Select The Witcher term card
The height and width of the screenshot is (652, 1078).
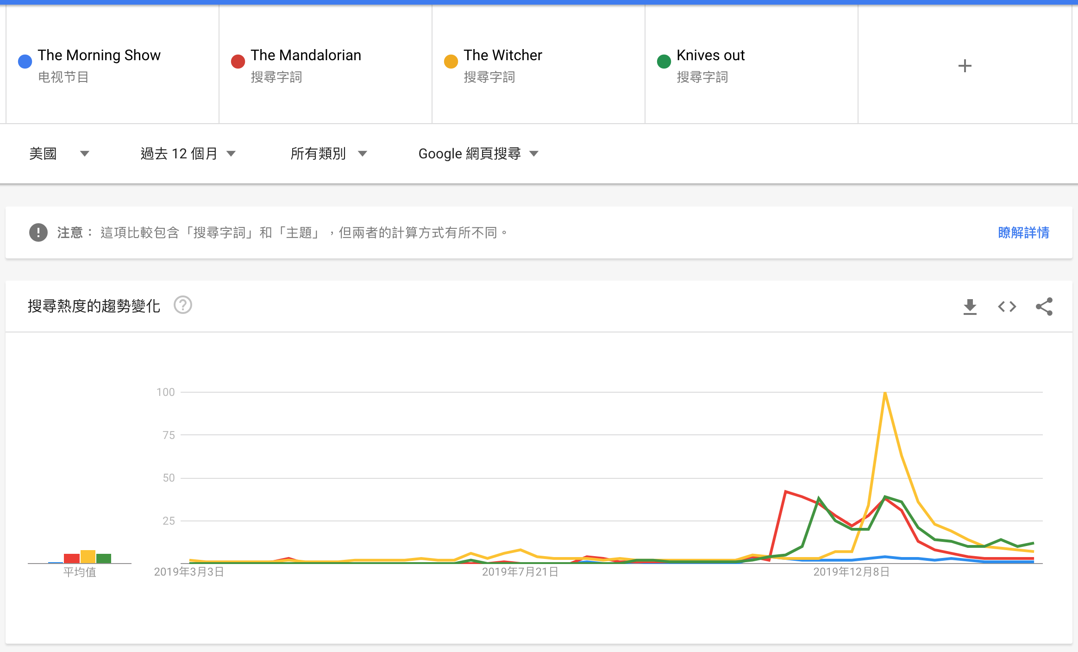(x=539, y=64)
